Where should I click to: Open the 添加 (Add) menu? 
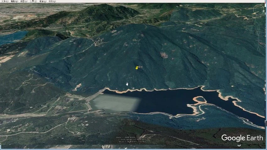[x=43, y=1]
